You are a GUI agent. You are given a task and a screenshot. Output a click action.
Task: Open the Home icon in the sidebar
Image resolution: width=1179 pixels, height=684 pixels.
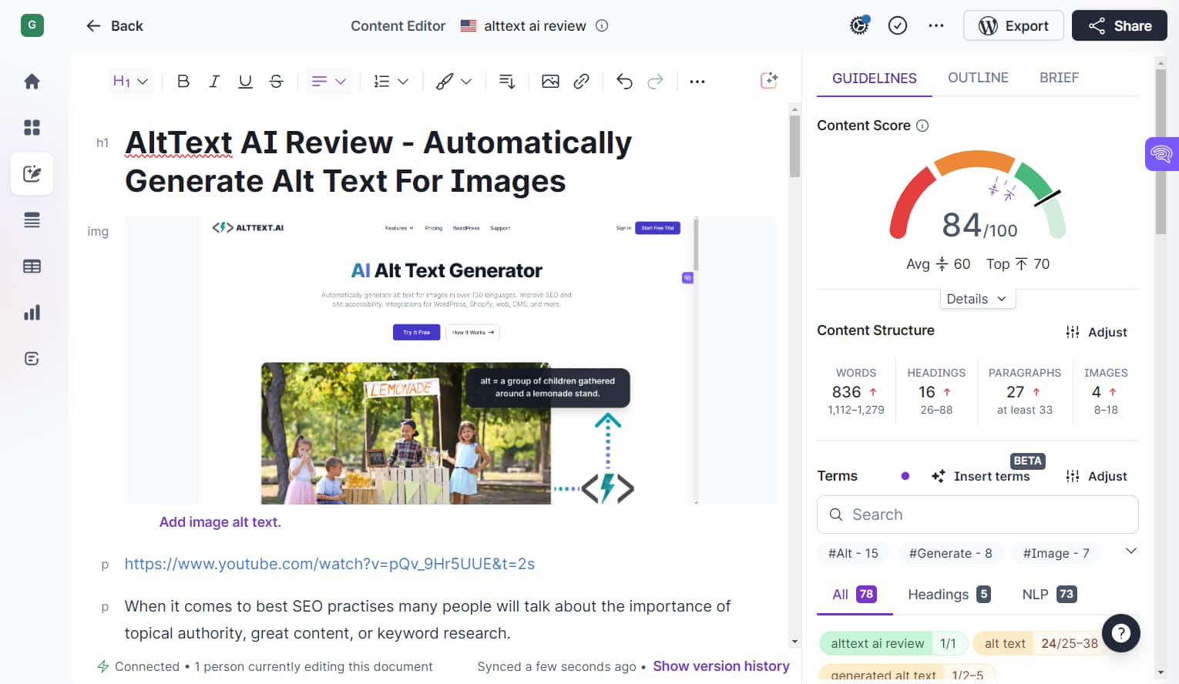point(32,82)
